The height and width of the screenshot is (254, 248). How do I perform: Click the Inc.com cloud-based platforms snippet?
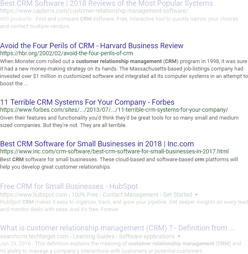tap(119, 163)
